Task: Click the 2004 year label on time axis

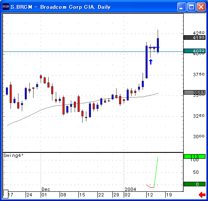Action: [x=130, y=189]
